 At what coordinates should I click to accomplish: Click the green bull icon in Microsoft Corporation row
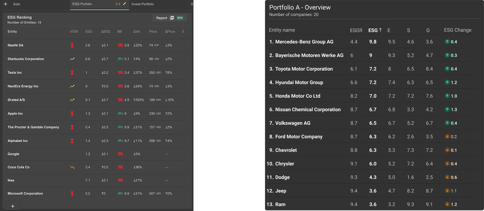[x=120, y=193]
